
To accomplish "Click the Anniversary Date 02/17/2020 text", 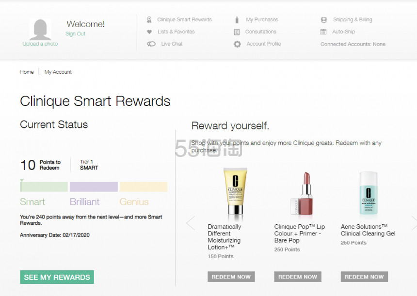I will (55, 235).
